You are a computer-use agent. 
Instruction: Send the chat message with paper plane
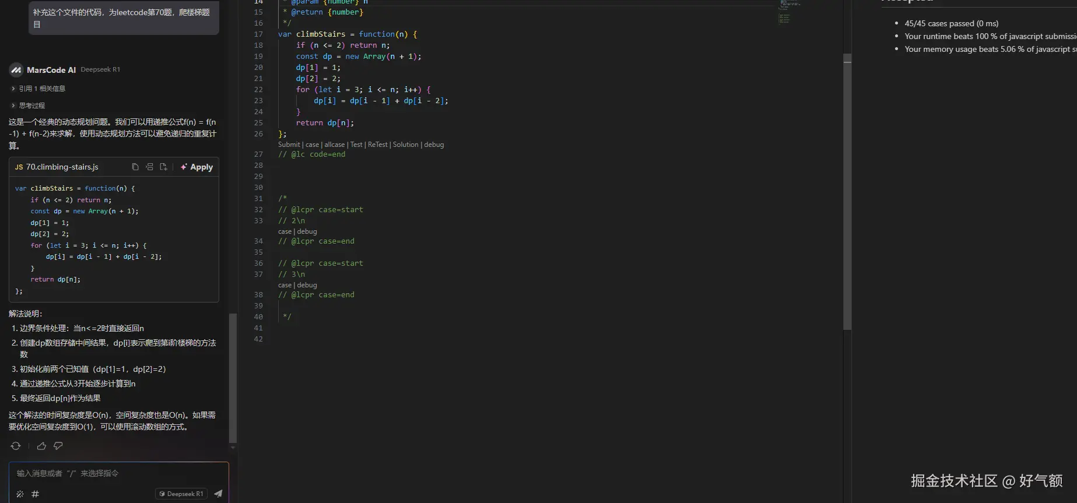[218, 494]
